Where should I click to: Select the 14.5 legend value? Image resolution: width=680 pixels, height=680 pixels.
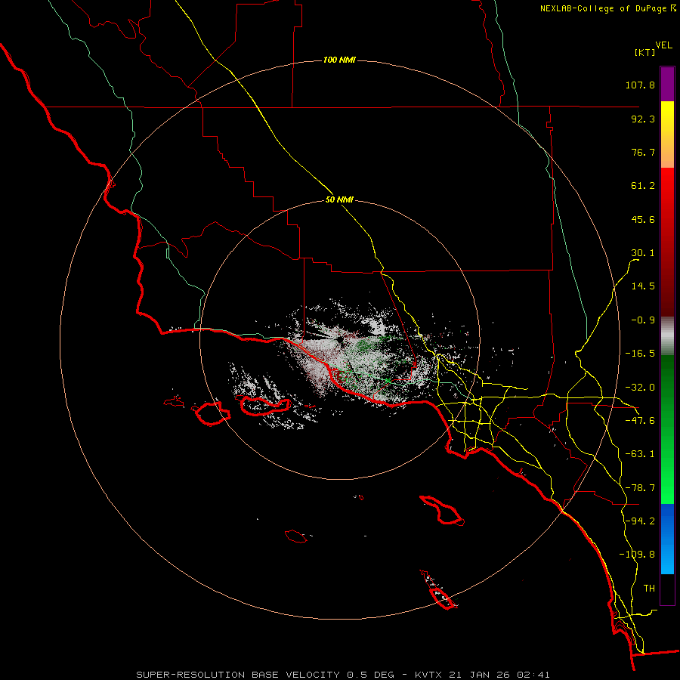click(x=643, y=286)
